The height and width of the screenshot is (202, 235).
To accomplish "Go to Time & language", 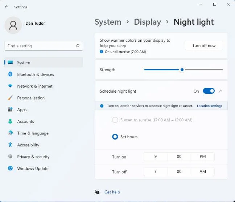I will click(44, 133).
